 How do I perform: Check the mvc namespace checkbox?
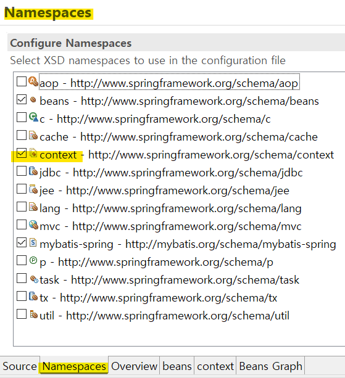(x=22, y=224)
